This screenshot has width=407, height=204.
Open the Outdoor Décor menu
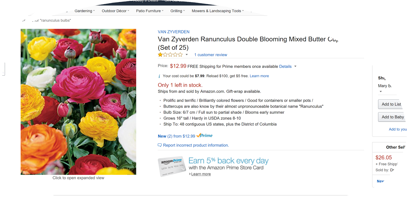(115, 11)
